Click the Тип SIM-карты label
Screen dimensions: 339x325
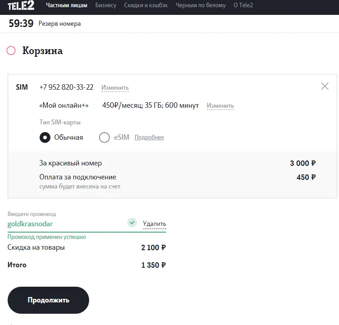(60, 122)
